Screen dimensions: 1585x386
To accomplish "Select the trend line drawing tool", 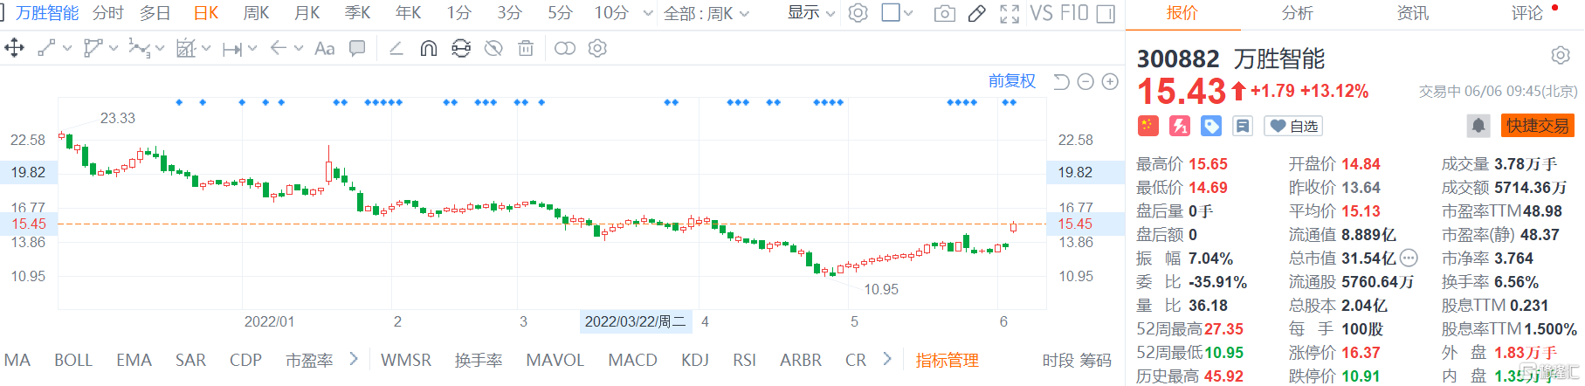I will (47, 48).
